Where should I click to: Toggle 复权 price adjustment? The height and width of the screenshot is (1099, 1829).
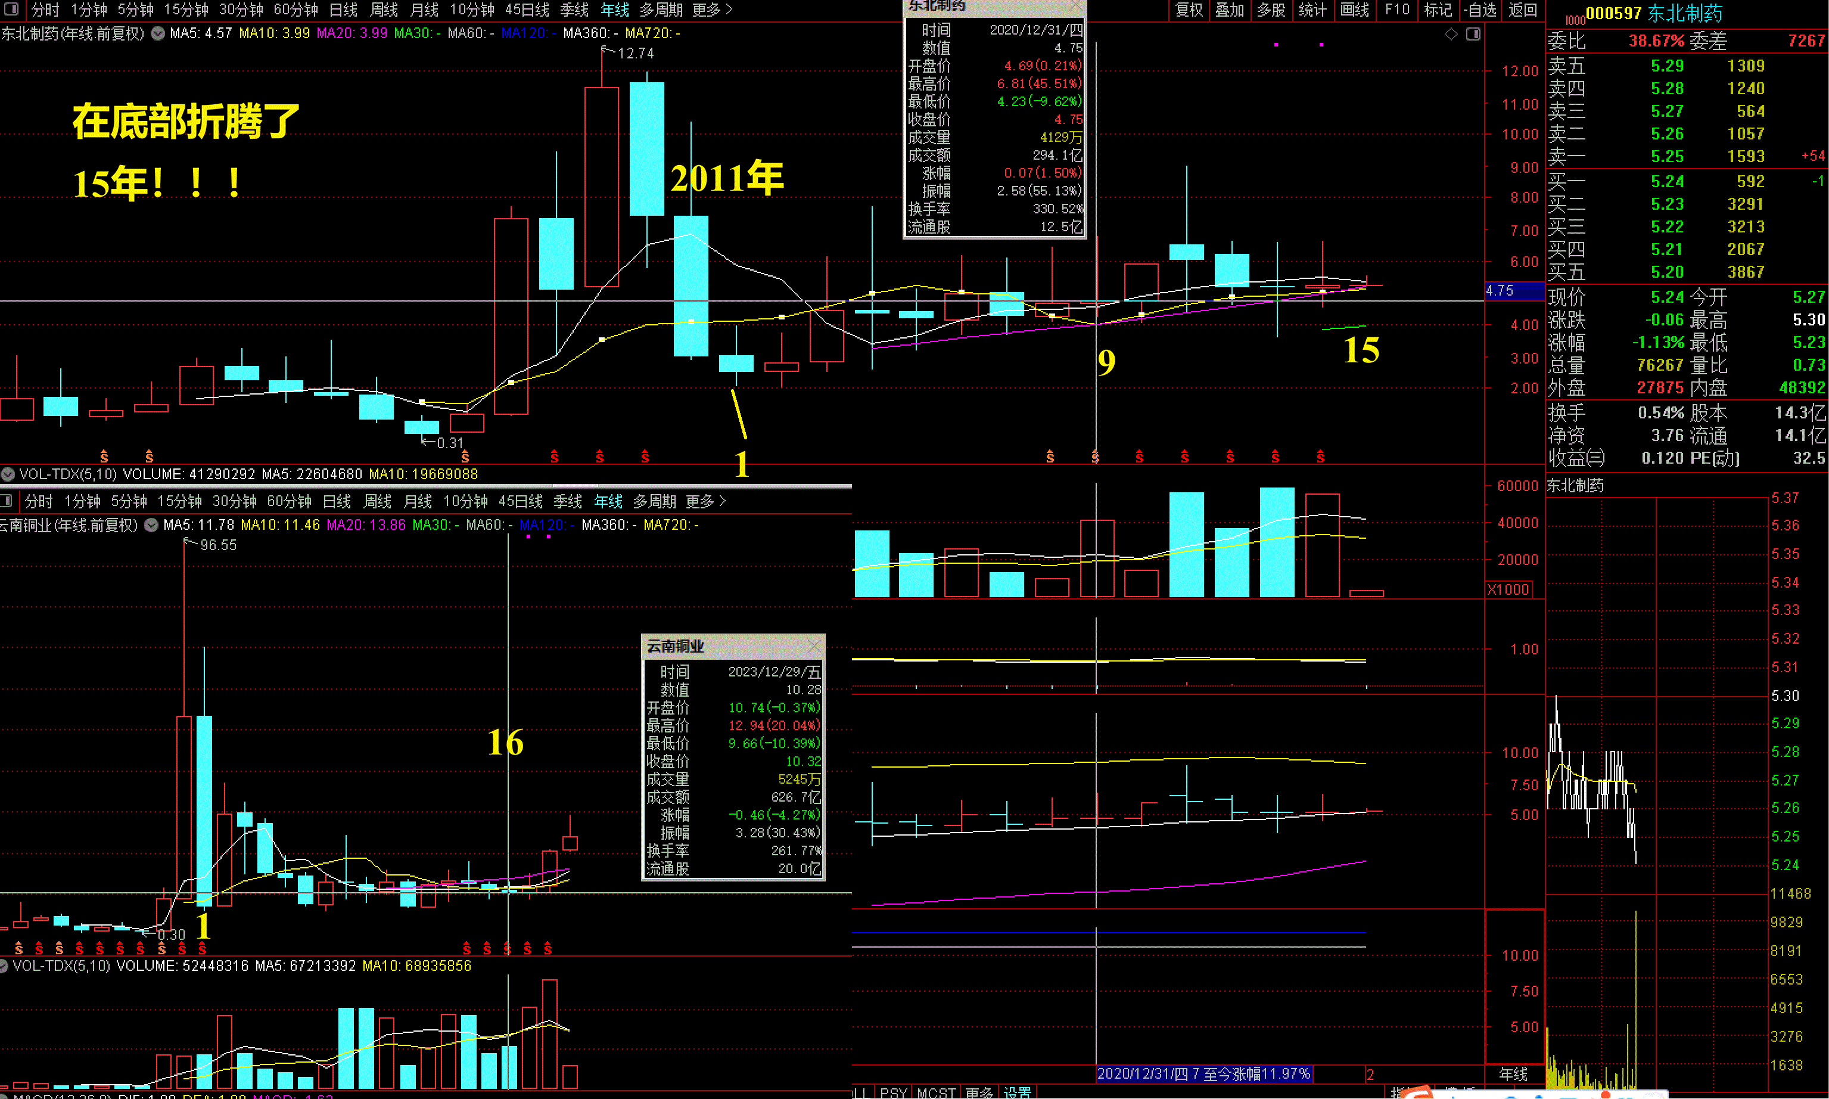[x=1189, y=10]
